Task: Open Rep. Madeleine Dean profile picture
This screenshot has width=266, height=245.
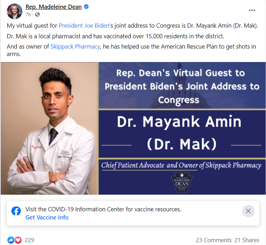Action: 15,11
